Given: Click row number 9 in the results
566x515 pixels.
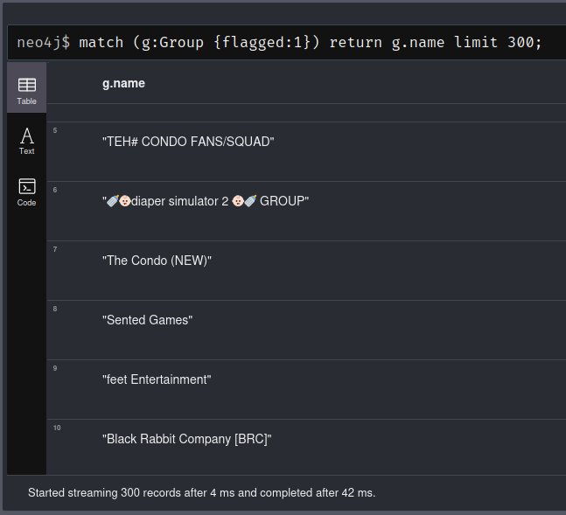Looking at the screenshot, I should pyautogui.click(x=55, y=368).
